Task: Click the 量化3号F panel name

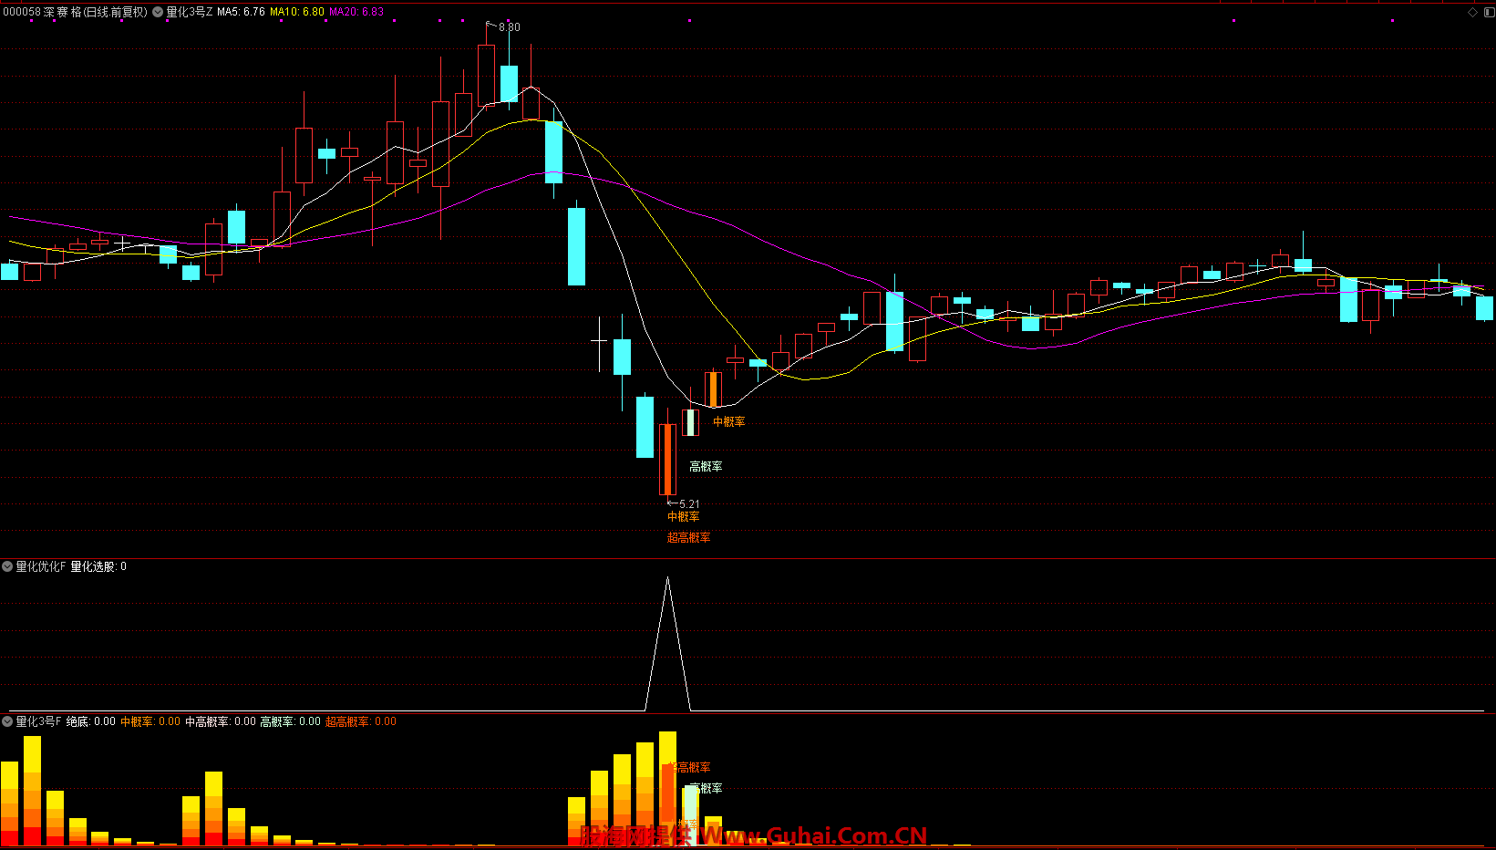Action: pos(38,721)
